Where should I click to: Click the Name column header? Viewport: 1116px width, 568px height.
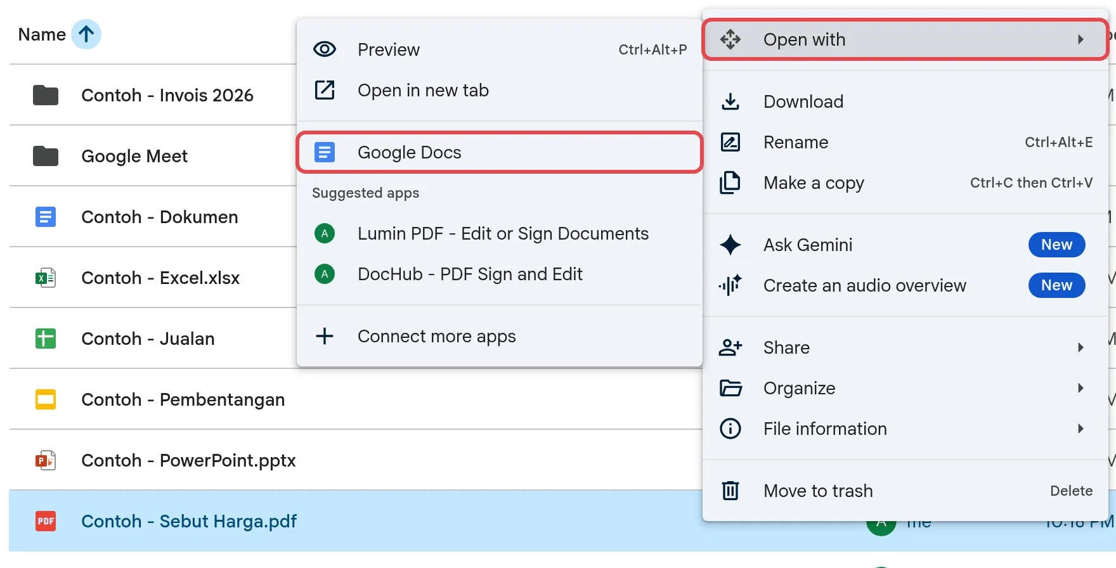42,34
